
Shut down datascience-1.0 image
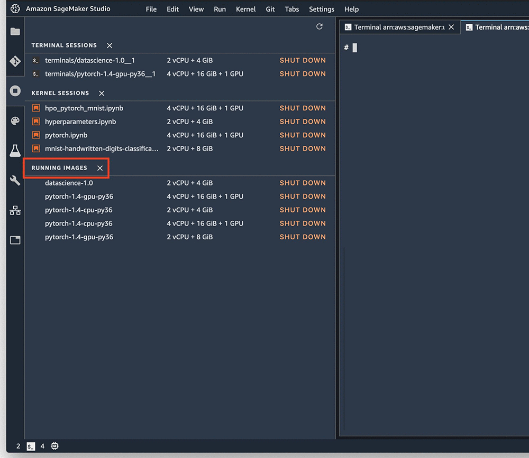tap(303, 183)
